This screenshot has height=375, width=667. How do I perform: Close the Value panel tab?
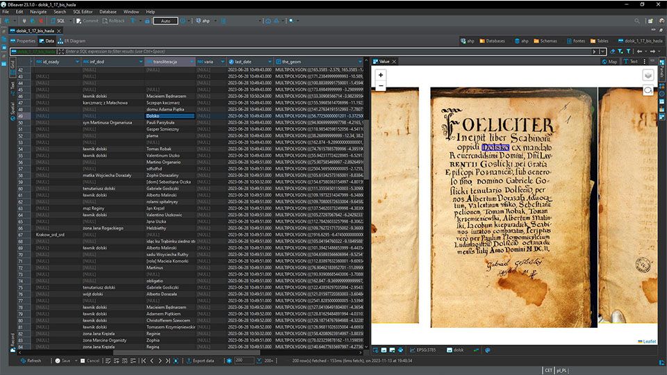pyautogui.click(x=395, y=61)
